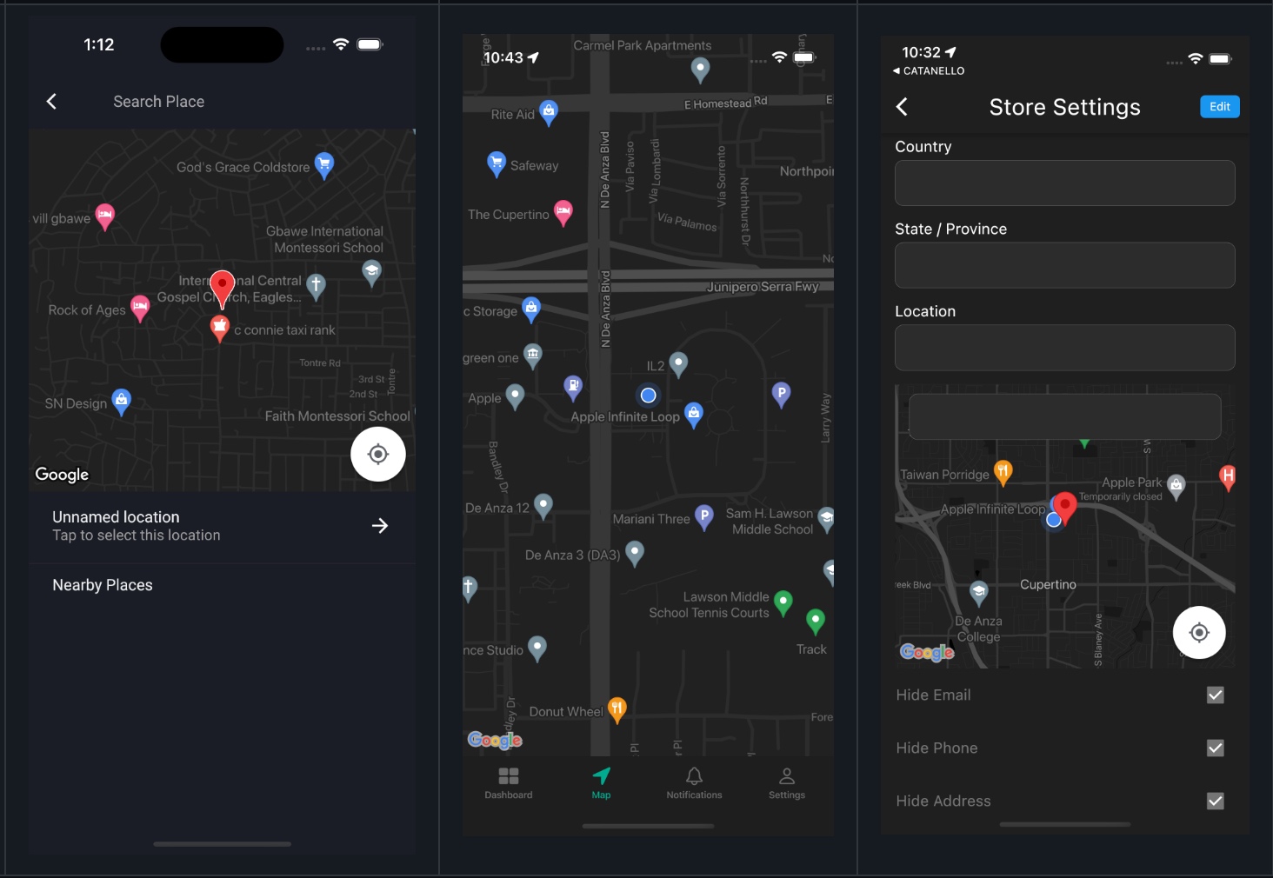This screenshot has height=878, width=1273.
Task: Tap the Donut Wheel restaurant marker
Action: tap(617, 709)
